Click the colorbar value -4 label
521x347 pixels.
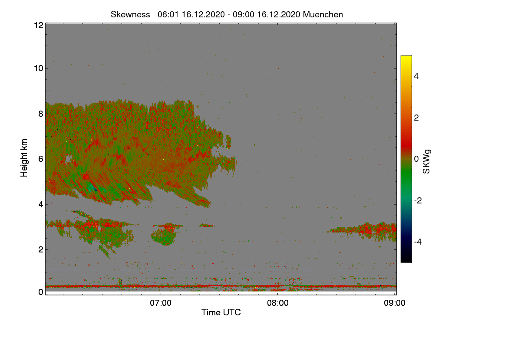418,242
